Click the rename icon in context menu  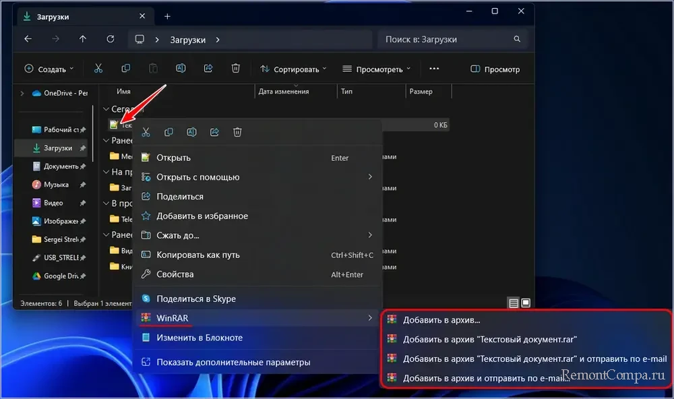pyautogui.click(x=191, y=132)
